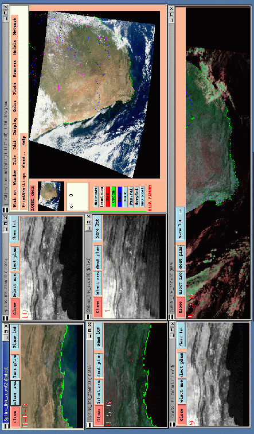
Task: Select the Blue channel button
Action: pyautogui.click(x=120, y=197)
